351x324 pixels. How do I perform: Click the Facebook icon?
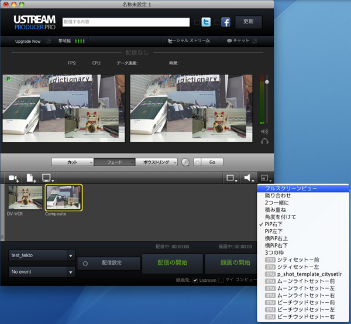pos(225,22)
